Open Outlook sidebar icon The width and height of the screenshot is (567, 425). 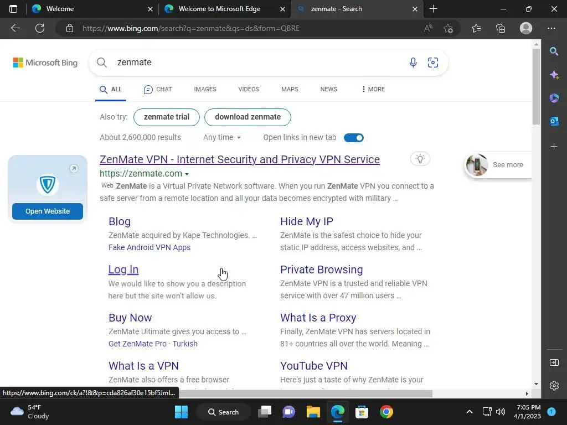click(x=554, y=121)
